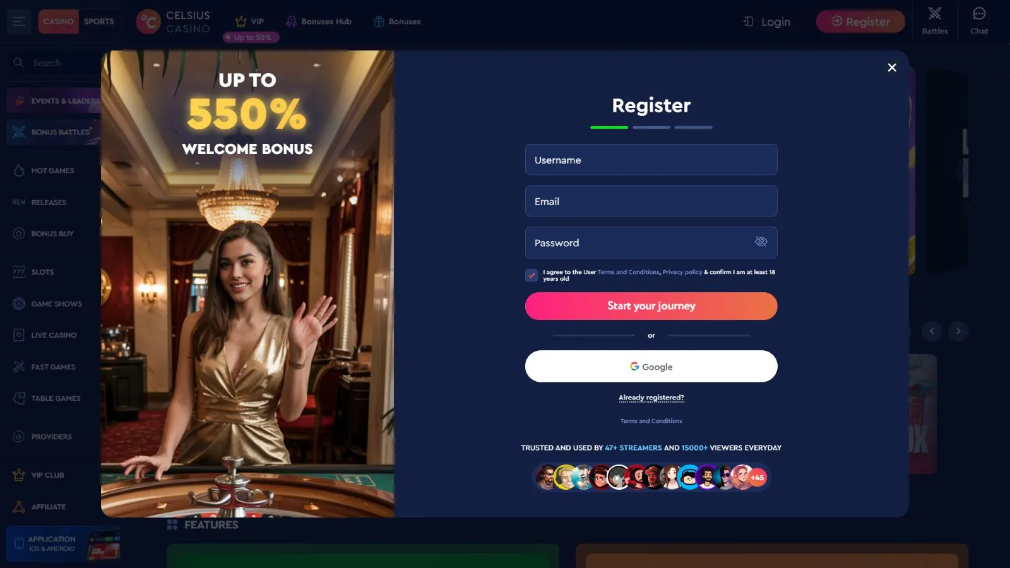Click the Celsius Casino logo
1010x568 pixels.
[174, 21]
